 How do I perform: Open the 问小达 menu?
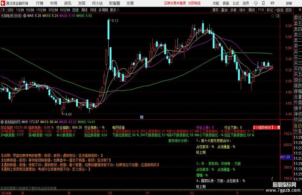(x=97, y=3)
